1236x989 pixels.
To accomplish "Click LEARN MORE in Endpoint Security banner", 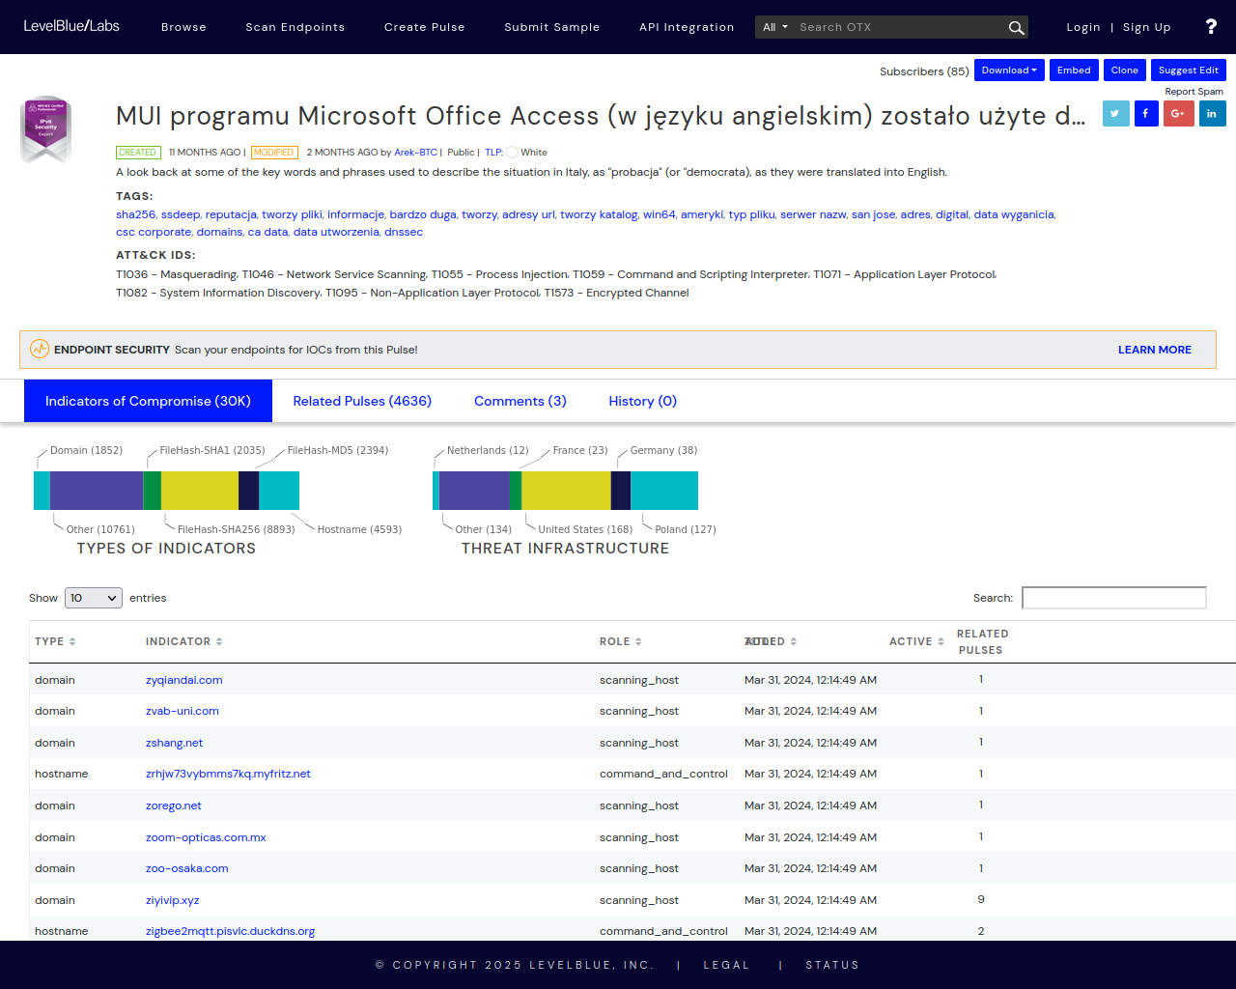I will (x=1155, y=350).
